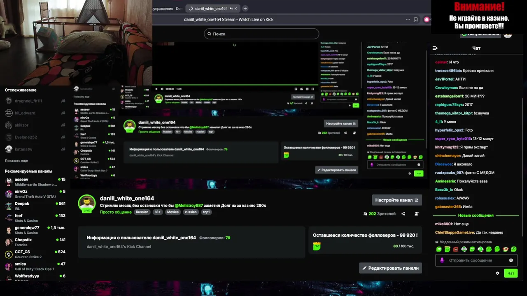This screenshot has width=527, height=296.
Task: Click the red-hat emote in quick row
Action: pyautogui.click(x=505, y=249)
